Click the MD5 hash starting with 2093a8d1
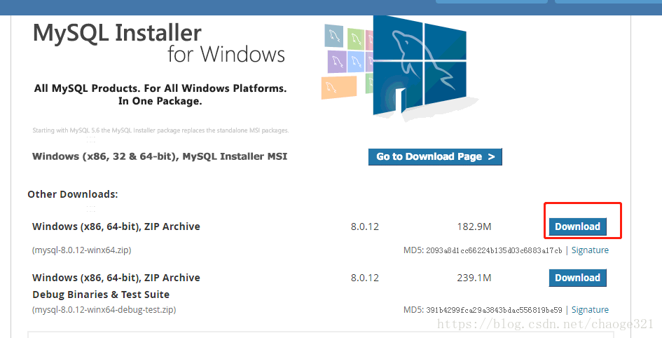The width and height of the screenshot is (662, 338). tap(494, 250)
